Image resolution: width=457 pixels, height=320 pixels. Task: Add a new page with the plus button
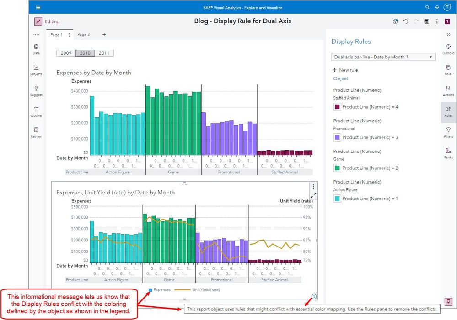click(x=104, y=35)
